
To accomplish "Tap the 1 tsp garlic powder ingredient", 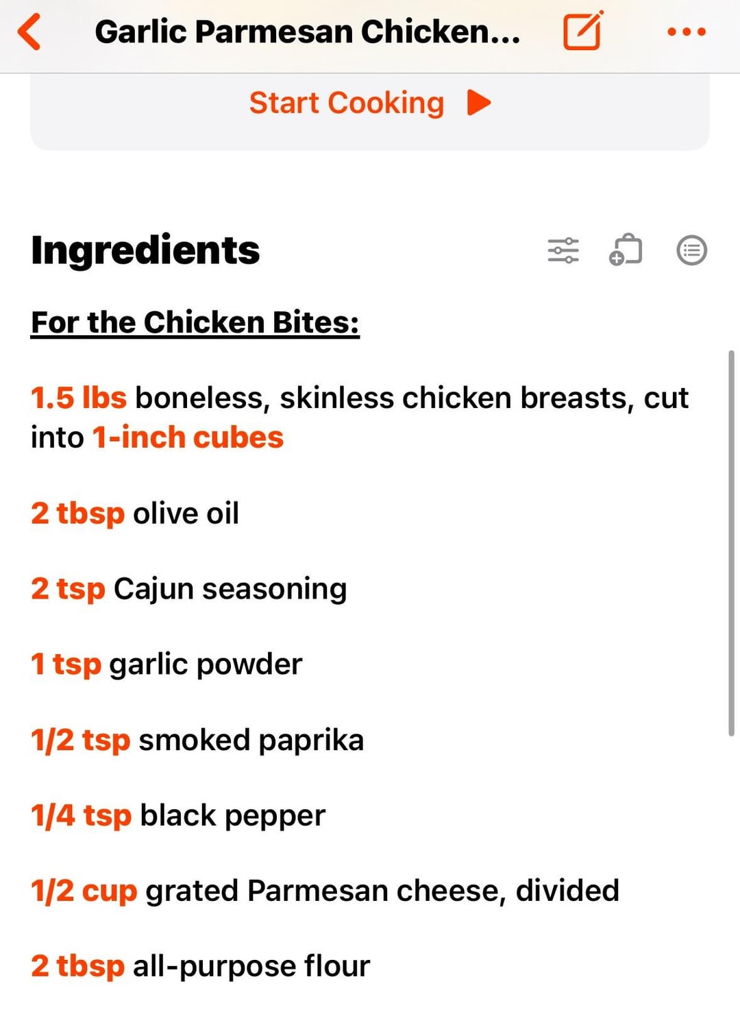I will point(166,664).
